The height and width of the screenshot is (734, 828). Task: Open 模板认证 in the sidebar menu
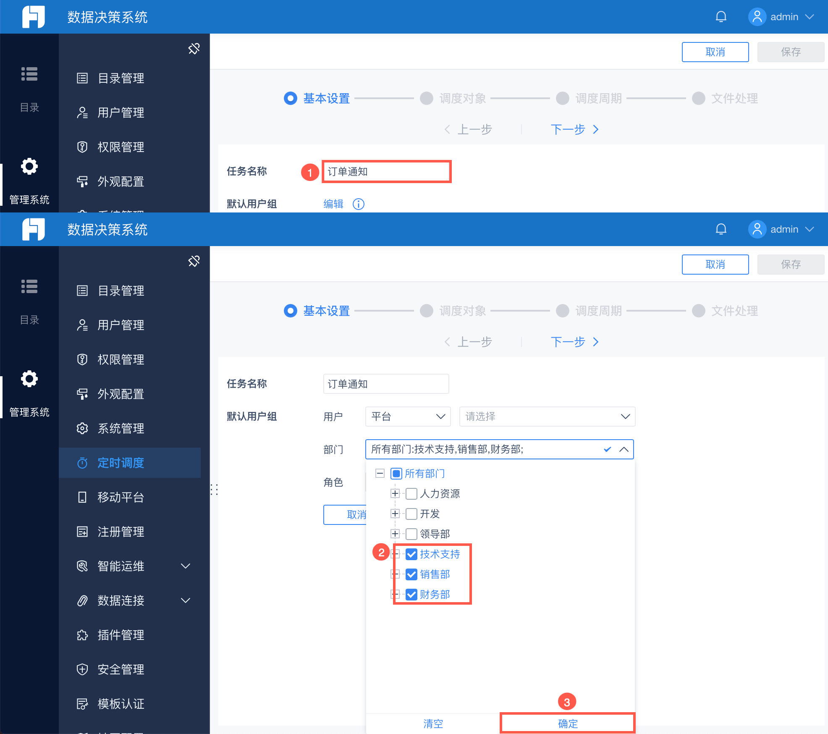tap(121, 704)
